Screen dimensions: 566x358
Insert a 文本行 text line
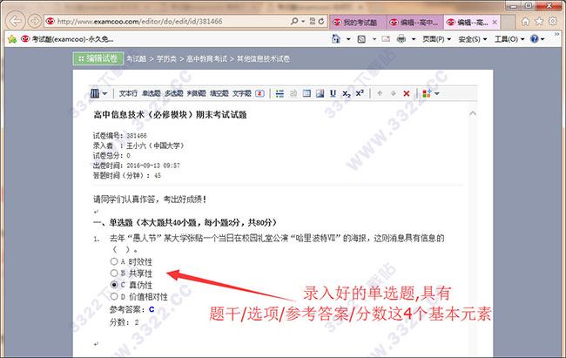tap(128, 93)
